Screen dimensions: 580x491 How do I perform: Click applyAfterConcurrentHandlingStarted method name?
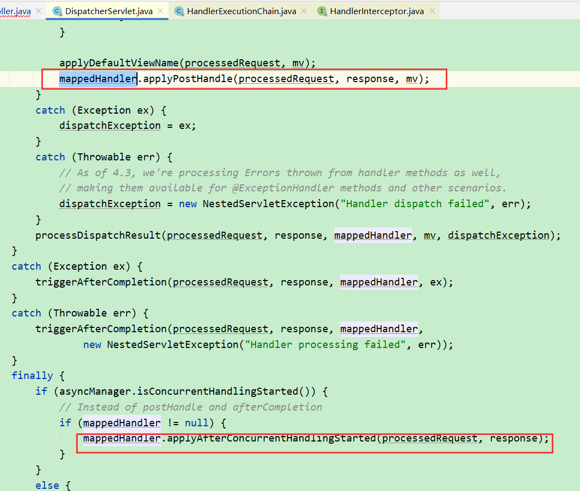pyautogui.click(x=271, y=438)
